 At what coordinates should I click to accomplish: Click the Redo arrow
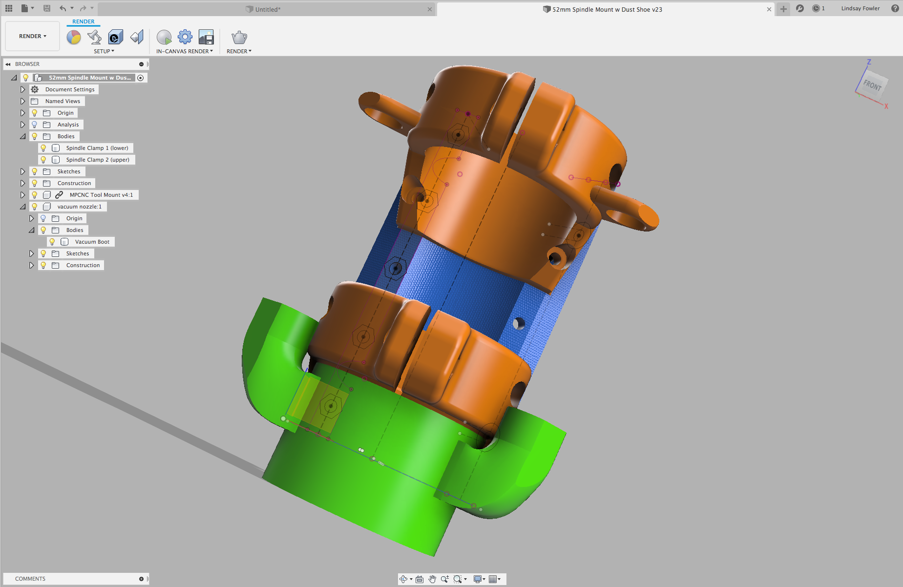click(83, 8)
